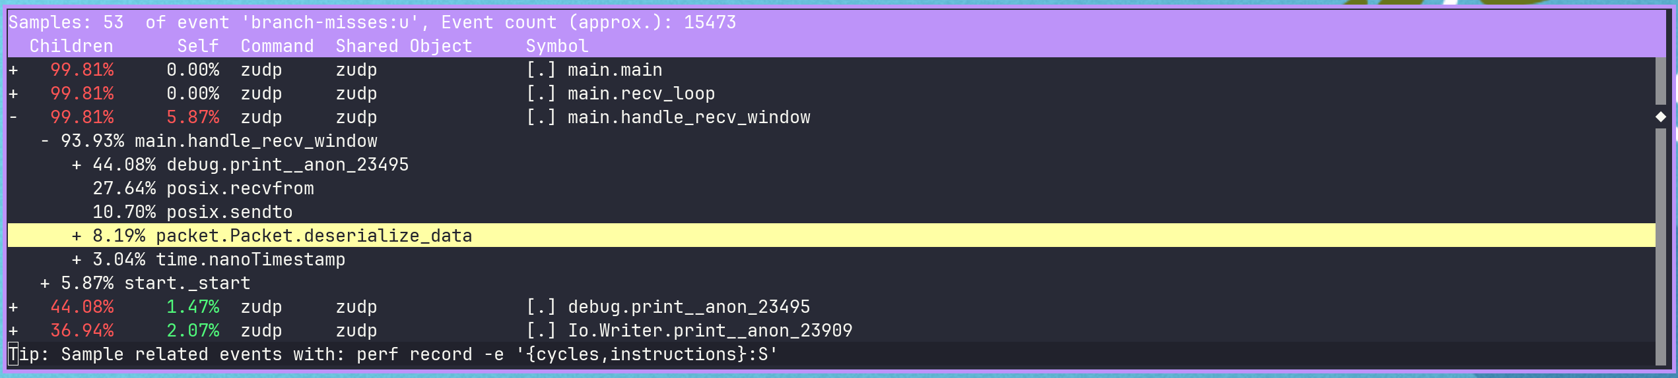Expand the nested 44.08% debug.print callee
This screenshot has width=1678, height=378.
[77, 165]
